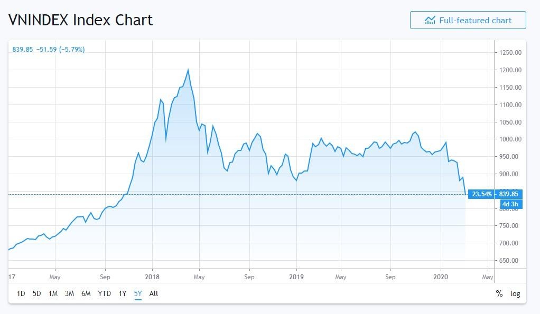Click the 2019 time axis marker
This screenshot has height=314, width=540.
click(296, 276)
